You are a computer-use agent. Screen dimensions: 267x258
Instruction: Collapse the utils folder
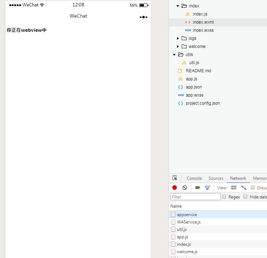coord(174,55)
